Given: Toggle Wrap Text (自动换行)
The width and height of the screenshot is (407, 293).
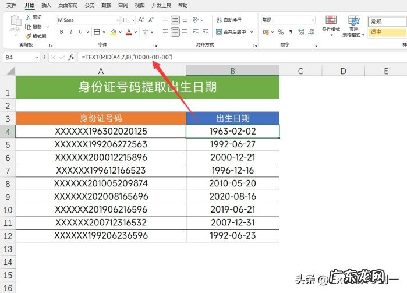Looking at the screenshot, I should point(229,20).
